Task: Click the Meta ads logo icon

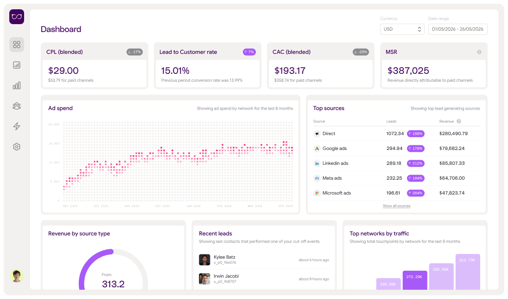Action: coord(317,178)
